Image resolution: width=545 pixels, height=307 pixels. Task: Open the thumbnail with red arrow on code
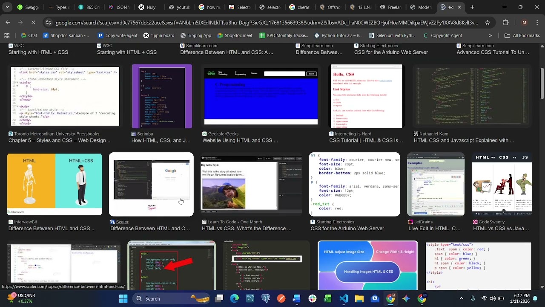click(x=172, y=266)
